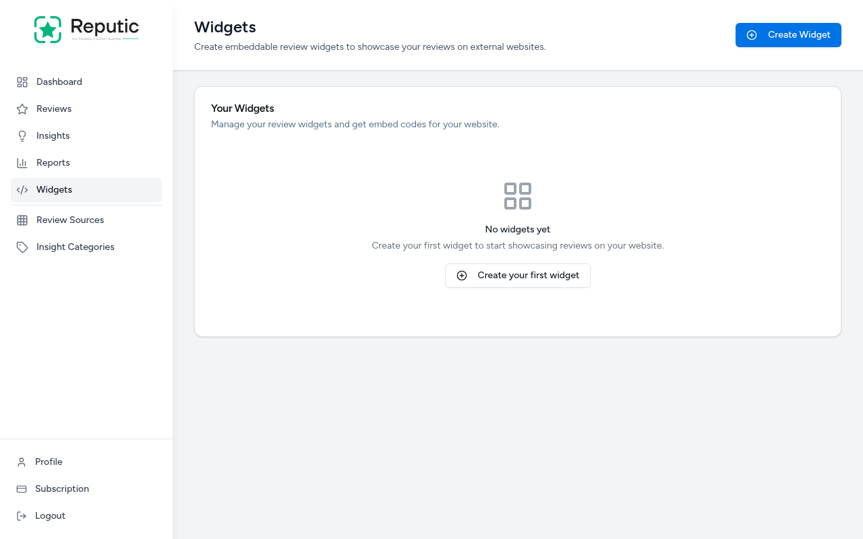Click the grid icon next to Review Sources
Image resolution: width=863 pixels, height=539 pixels.
tap(22, 220)
